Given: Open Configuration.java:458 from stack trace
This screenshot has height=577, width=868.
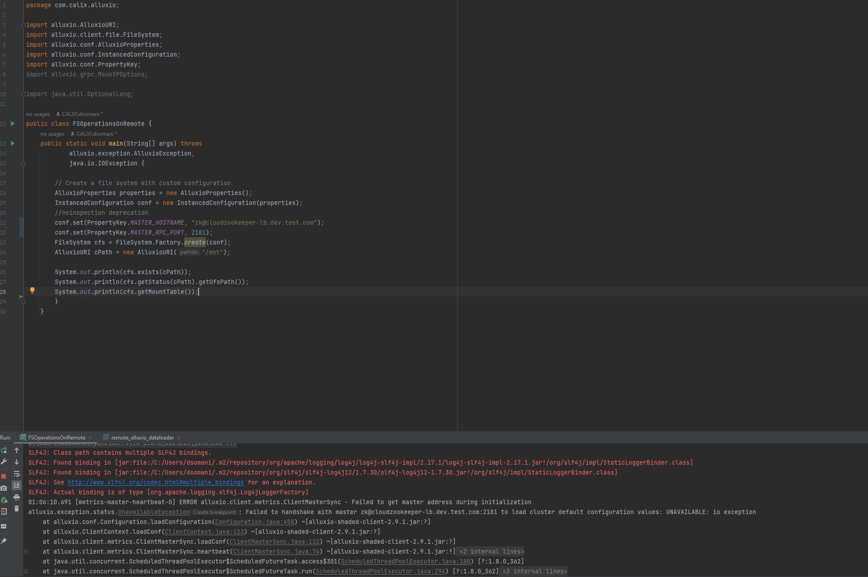Looking at the screenshot, I should 255,522.
